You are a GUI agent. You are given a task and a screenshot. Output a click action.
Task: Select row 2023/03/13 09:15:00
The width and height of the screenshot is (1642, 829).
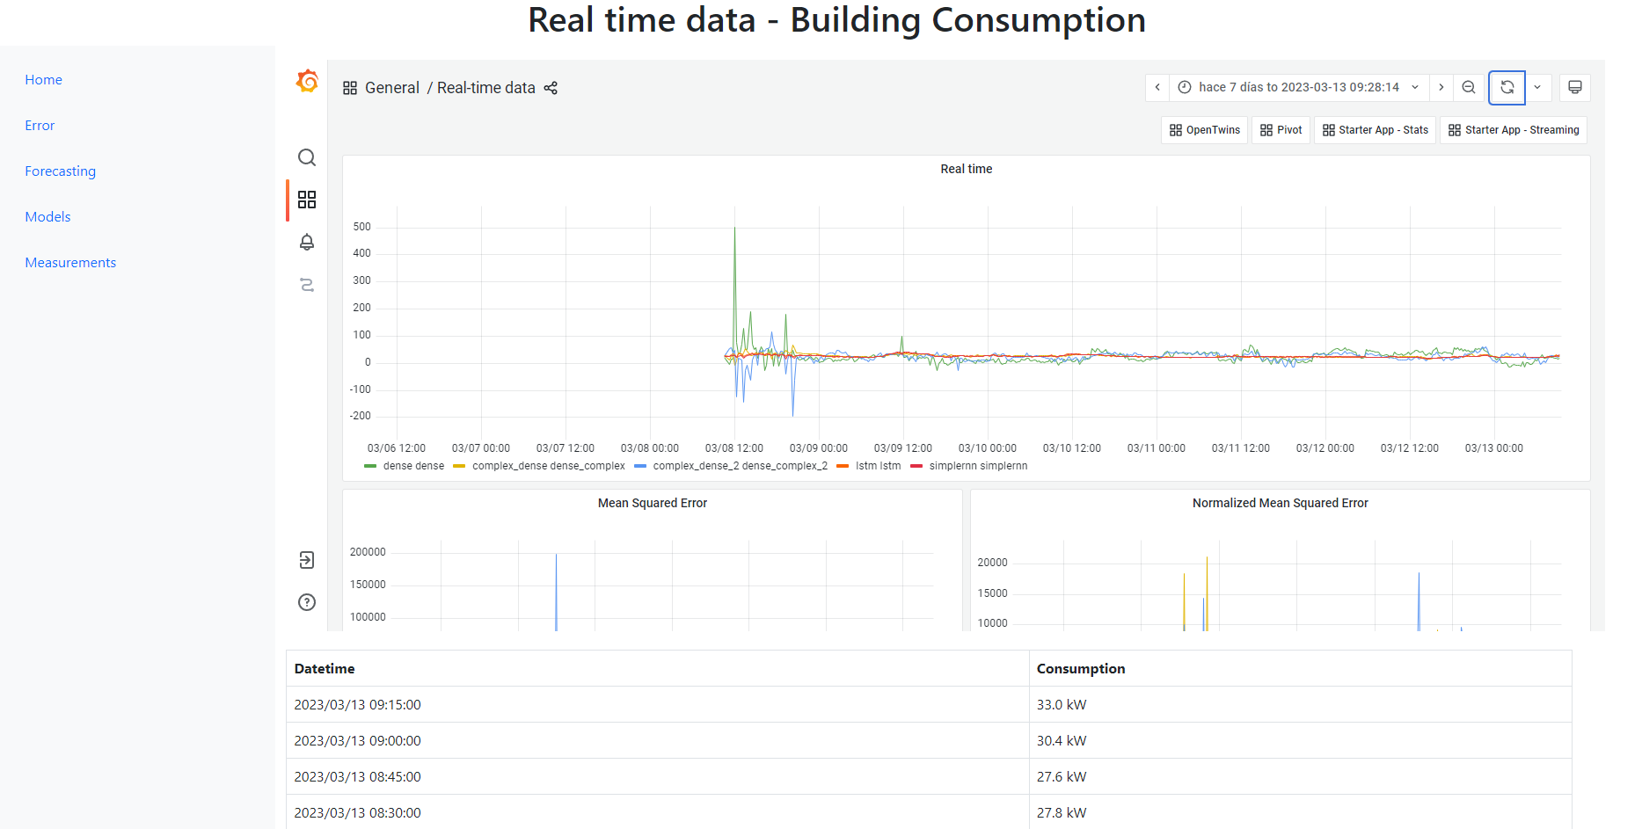(929, 705)
